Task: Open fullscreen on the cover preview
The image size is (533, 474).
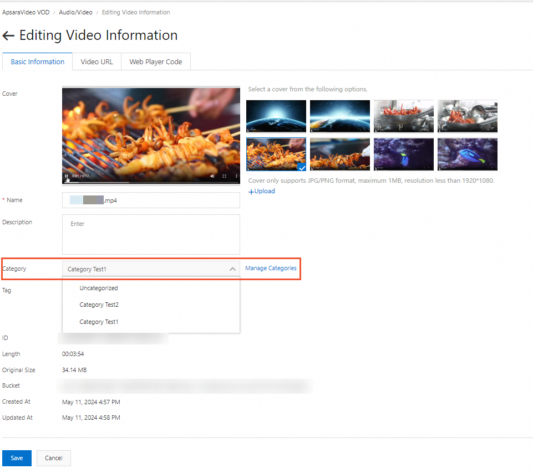Action: [x=225, y=176]
